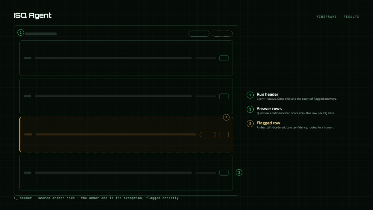Open the amber flagged answer row
Viewport: 373px width, 210px height.
(126, 135)
